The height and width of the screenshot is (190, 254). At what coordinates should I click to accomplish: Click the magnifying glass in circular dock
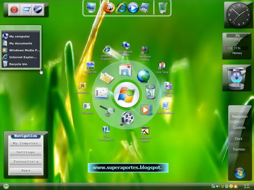point(107,111)
